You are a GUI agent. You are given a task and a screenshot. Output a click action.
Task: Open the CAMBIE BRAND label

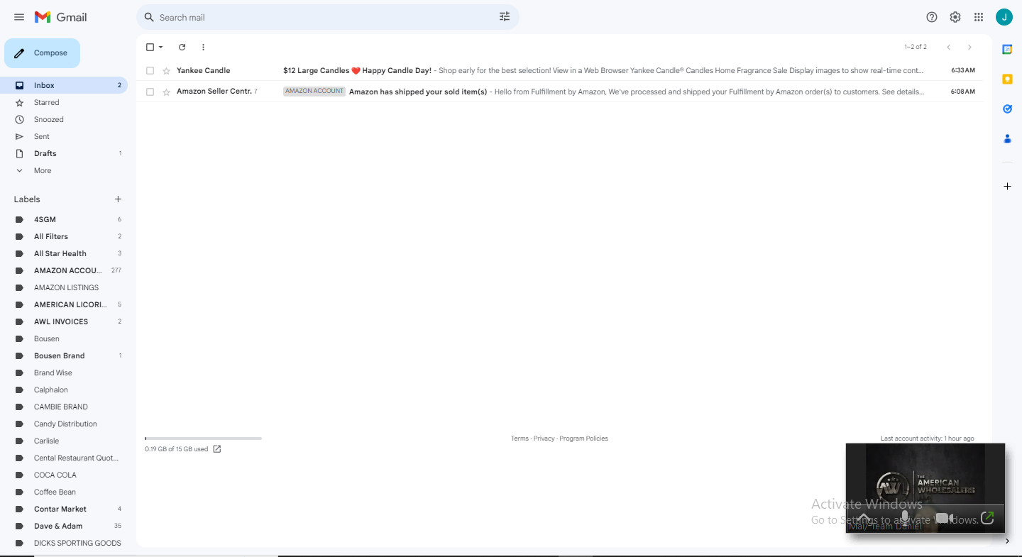tap(64, 407)
